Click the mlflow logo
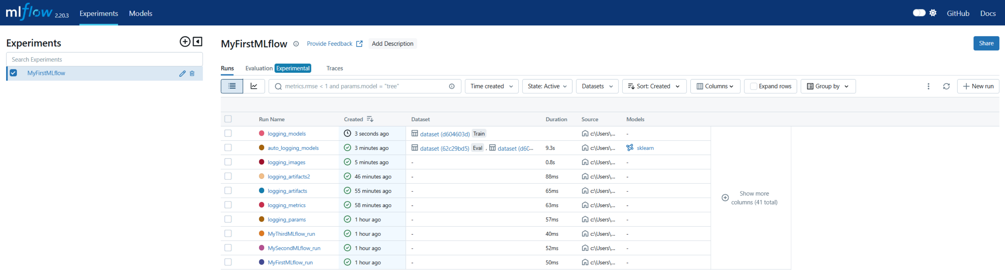The width and height of the screenshot is (1005, 277). pos(29,12)
